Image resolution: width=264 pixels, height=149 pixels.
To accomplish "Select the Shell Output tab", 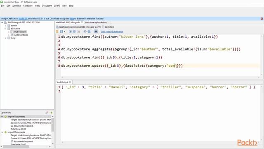I will click(x=62, y=82).
